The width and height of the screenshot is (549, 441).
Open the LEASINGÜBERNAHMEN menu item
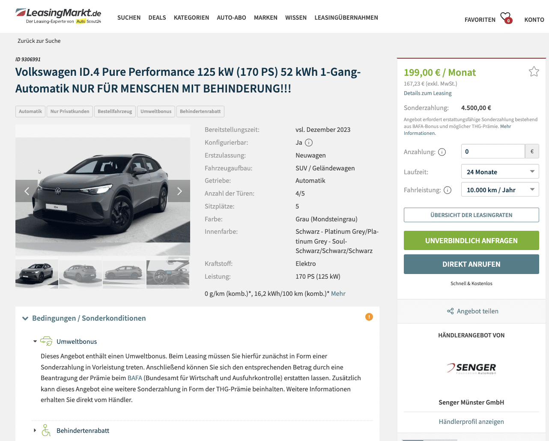pyautogui.click(x=346, y=18)
